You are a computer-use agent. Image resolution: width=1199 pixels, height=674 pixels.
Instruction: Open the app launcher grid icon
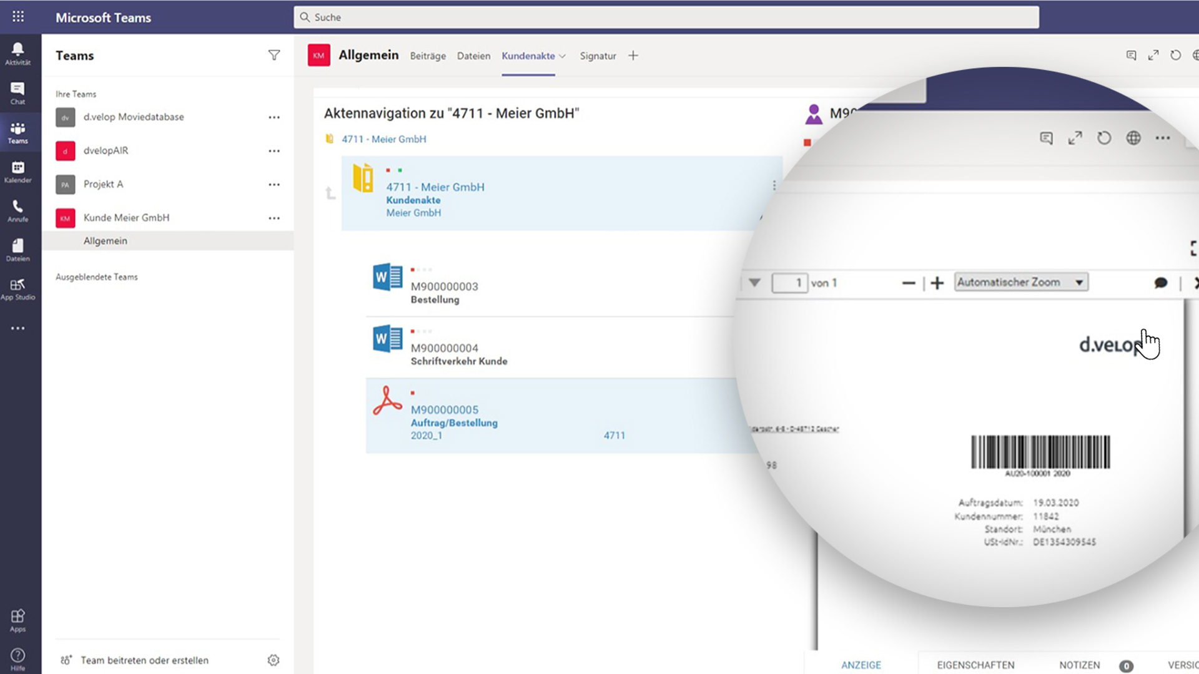(18, 17)
